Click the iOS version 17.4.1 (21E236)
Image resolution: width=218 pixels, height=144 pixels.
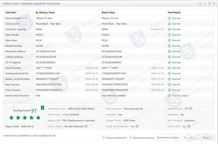tap(71, 115)
